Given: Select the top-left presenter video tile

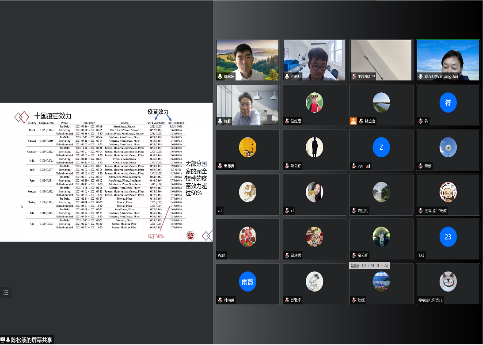Looking at the screenshot, I should pyautogui.click(x=247, y=60).
